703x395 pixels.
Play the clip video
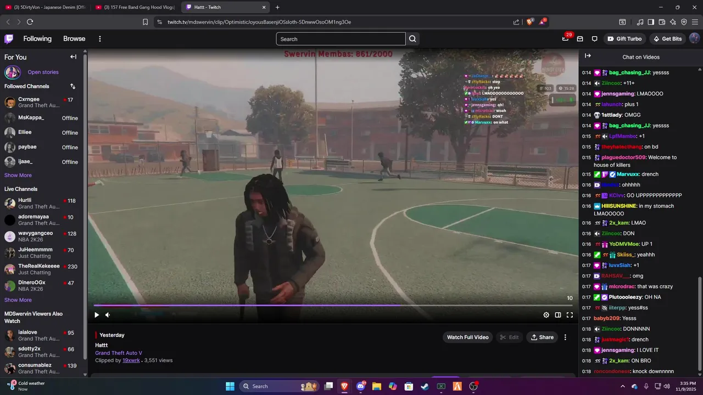(x=97, y=315)
